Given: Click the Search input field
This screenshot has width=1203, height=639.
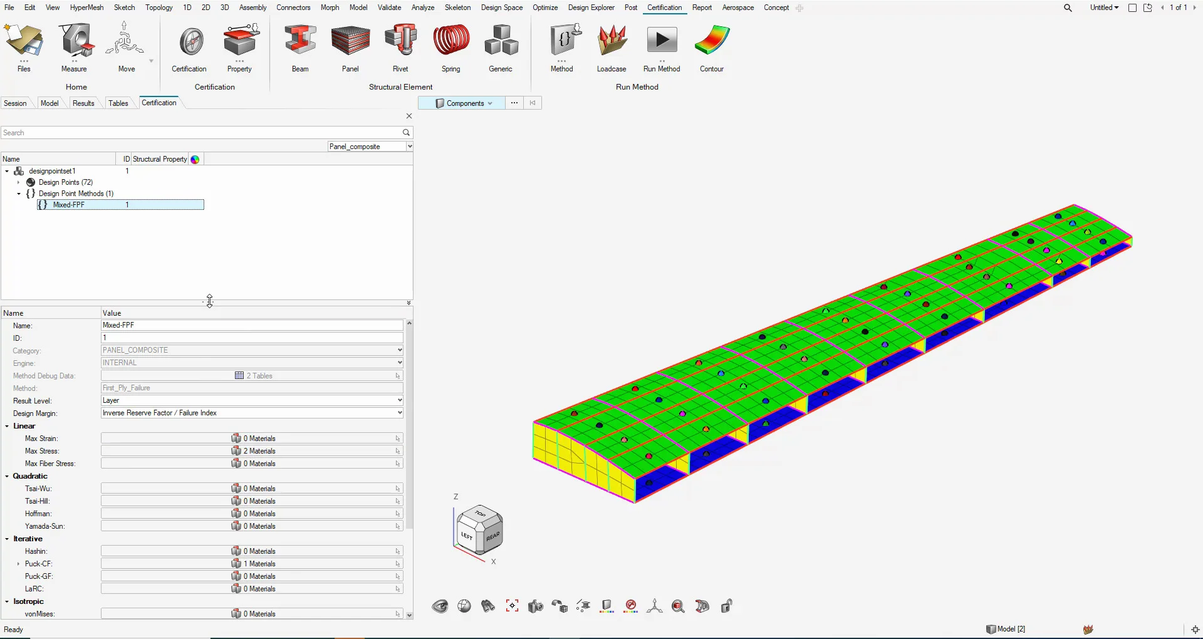Looking at the screenshot, I should click(x=200, y=133).
